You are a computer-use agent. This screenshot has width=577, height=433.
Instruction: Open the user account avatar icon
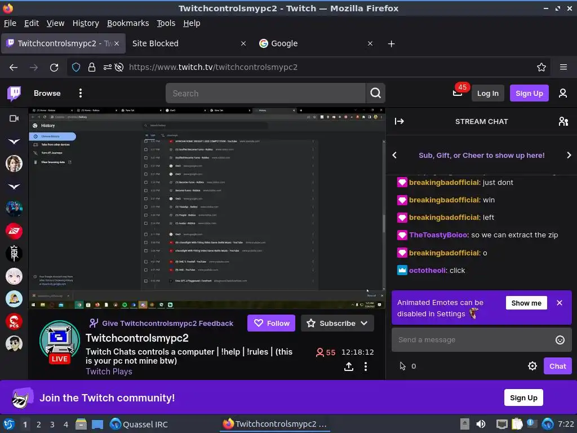click(563, 93)
